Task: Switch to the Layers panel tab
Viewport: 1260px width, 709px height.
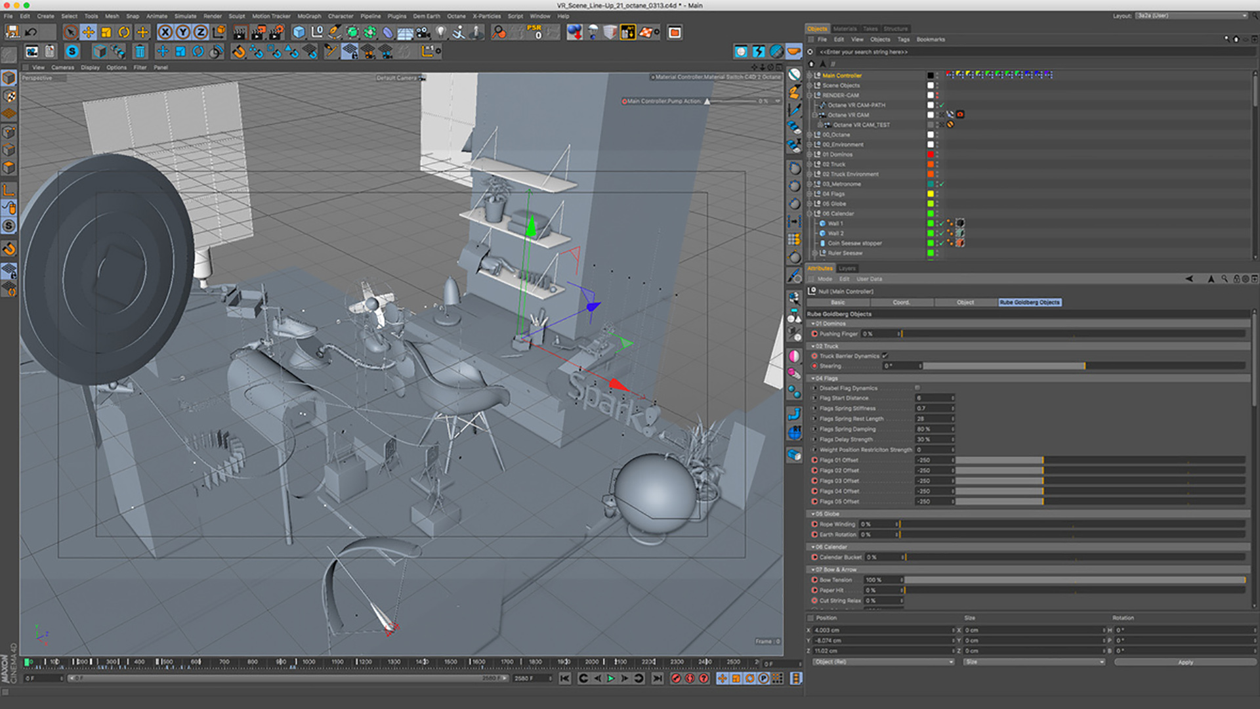Action: (x=847, y=269)
